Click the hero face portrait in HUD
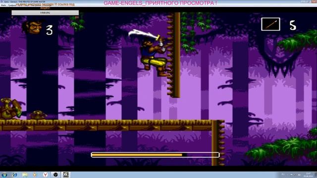The height and width of the screenshot is (178, 317). click(32, 27)
